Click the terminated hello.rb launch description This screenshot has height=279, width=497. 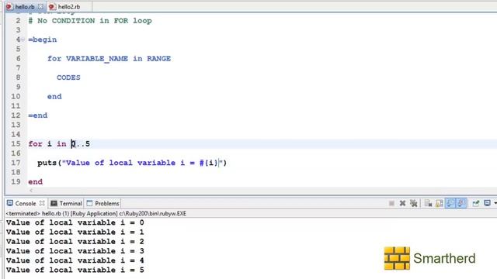coord(96,214)
